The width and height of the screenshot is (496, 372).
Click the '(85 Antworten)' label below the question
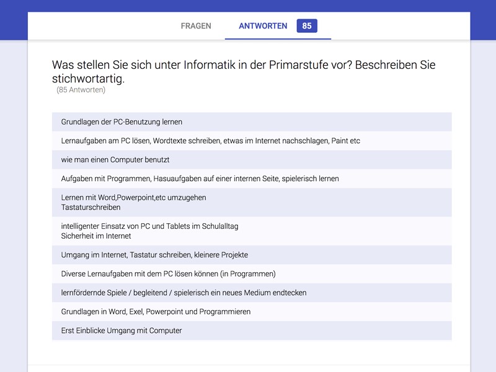[81, 90]
